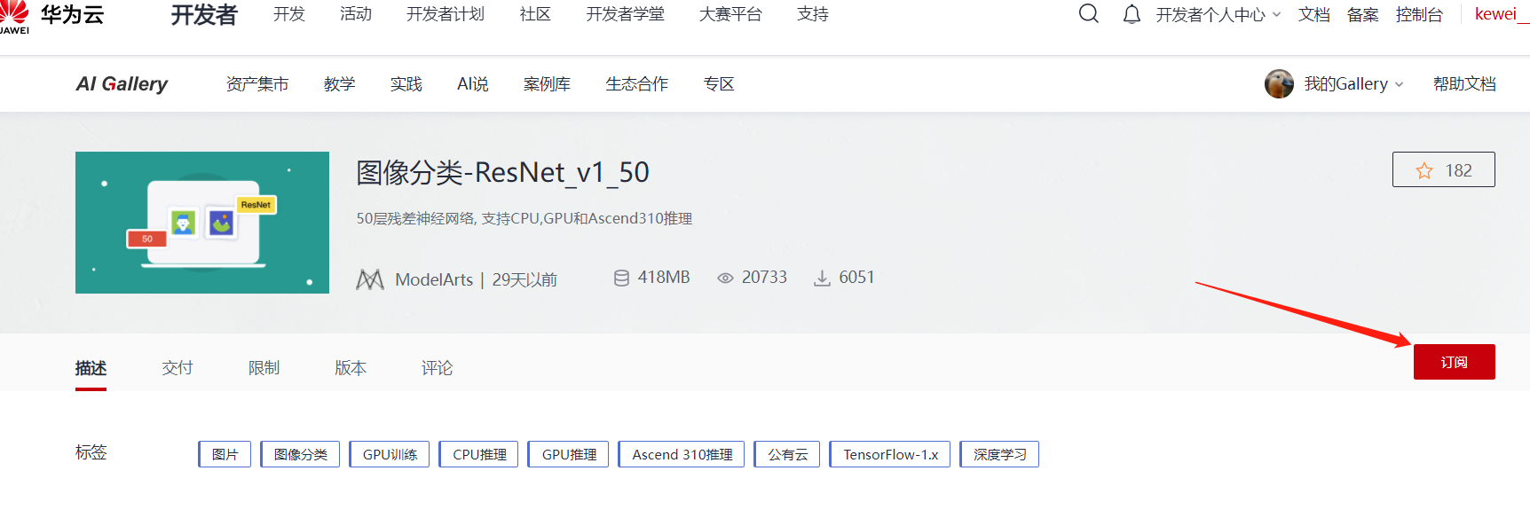Click the 418MB size value

coord(664,278)
